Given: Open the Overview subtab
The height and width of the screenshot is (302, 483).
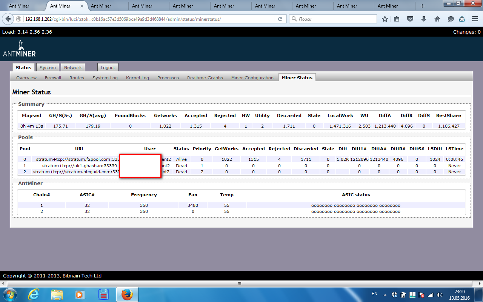Looking at the screenshot, I should pyautogui.click(x=26, y=78).
